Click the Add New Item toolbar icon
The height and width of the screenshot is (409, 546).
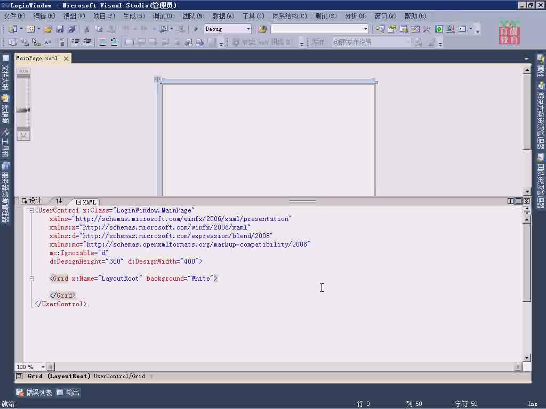click(30, 29)
